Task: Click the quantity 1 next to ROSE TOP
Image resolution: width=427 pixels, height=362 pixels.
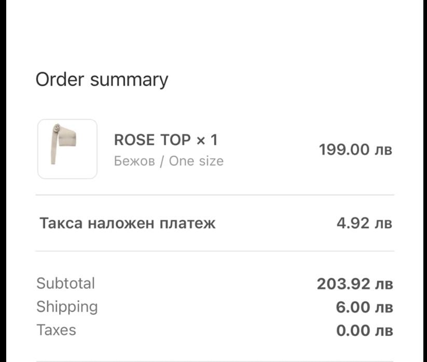Action: 214,140
